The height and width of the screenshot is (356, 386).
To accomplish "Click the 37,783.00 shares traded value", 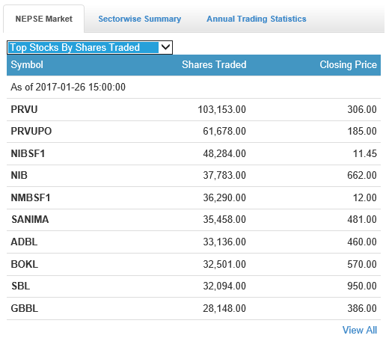I will coord(224,175).
